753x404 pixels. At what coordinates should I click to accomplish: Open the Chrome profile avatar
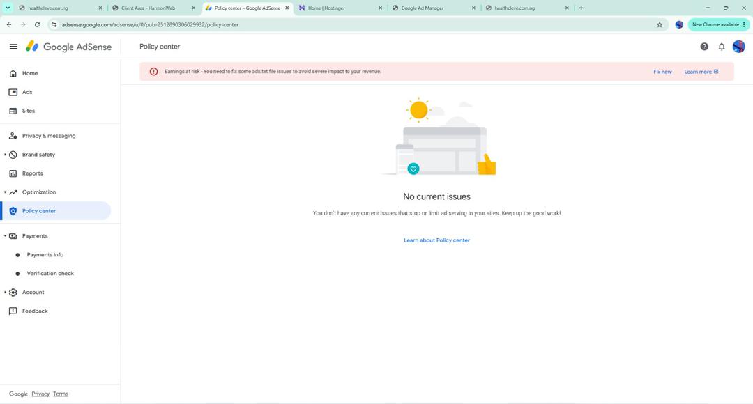(679, 24)
